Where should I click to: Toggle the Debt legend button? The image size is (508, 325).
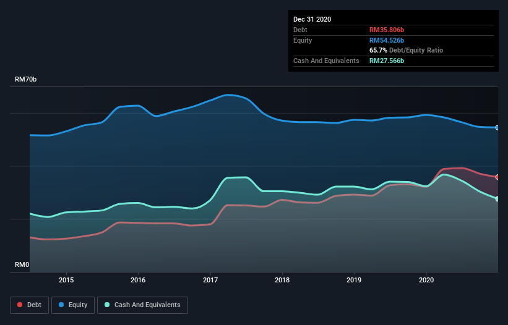pyautogui.click(x=30, y=305)
